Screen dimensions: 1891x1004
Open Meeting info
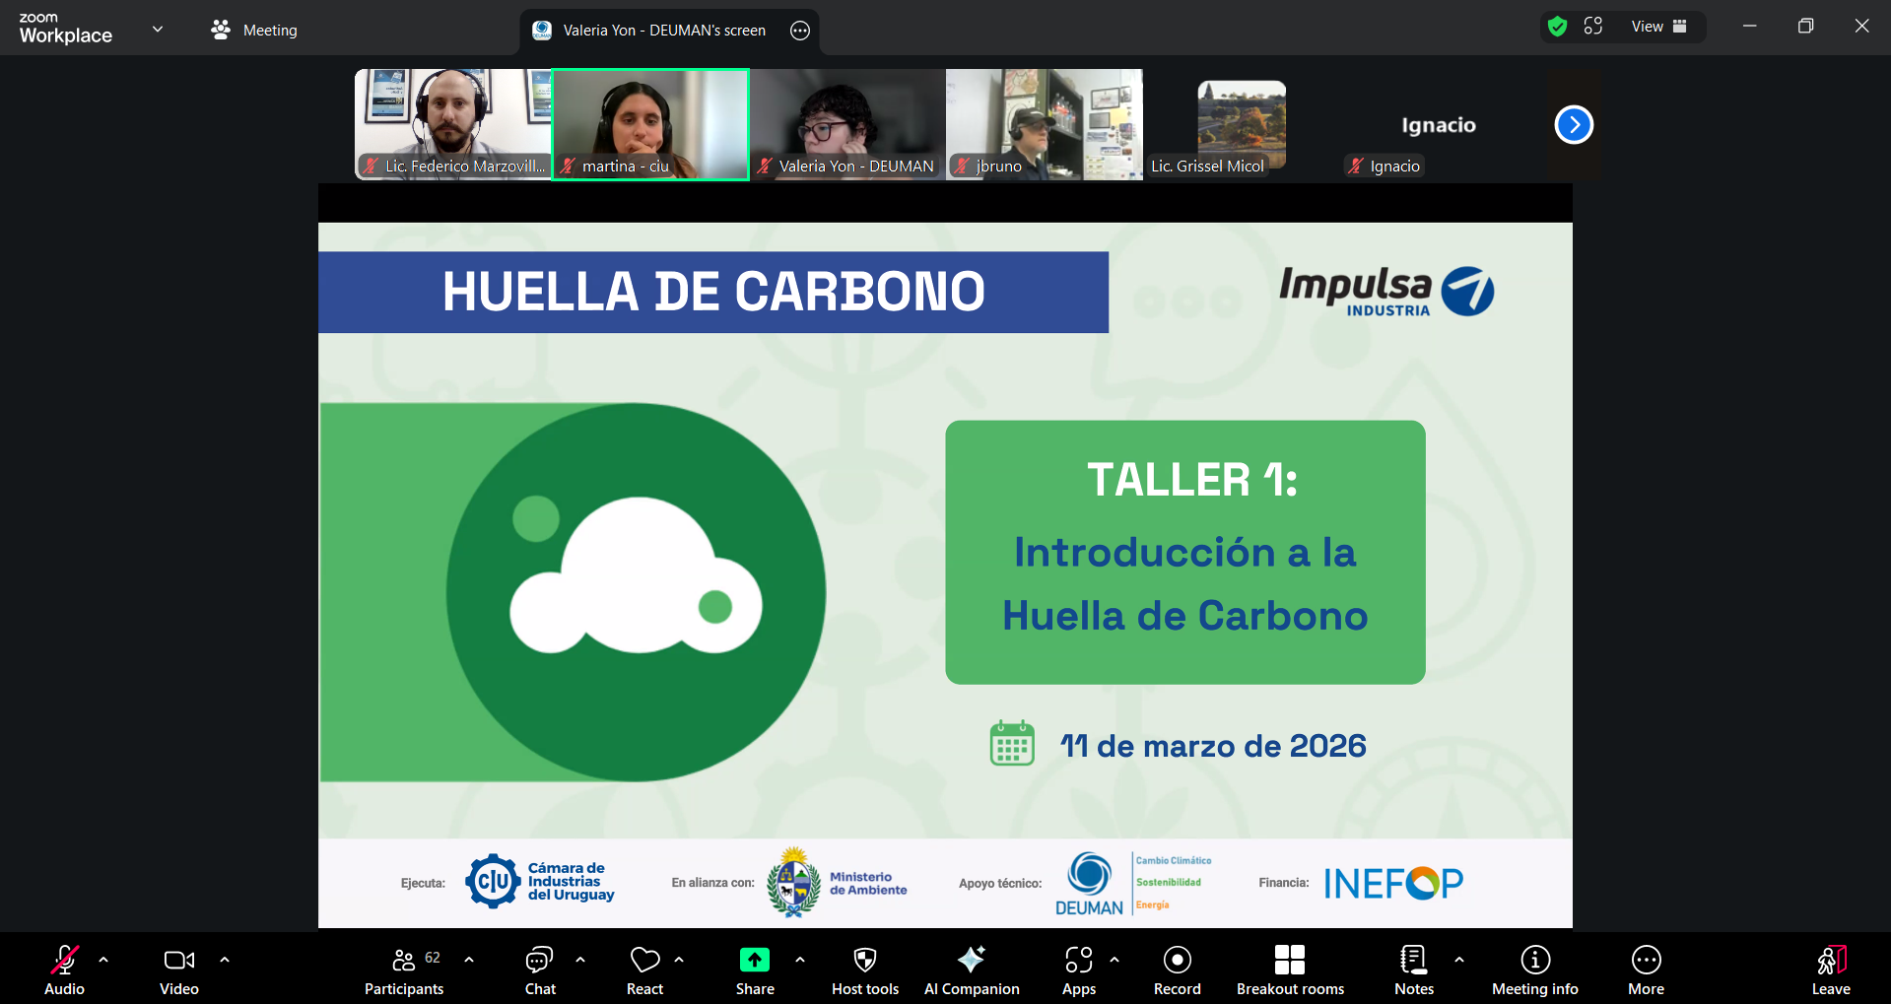point(1534,971)
